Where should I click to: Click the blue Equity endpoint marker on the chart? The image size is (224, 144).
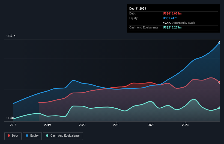(x=219, y=42)
